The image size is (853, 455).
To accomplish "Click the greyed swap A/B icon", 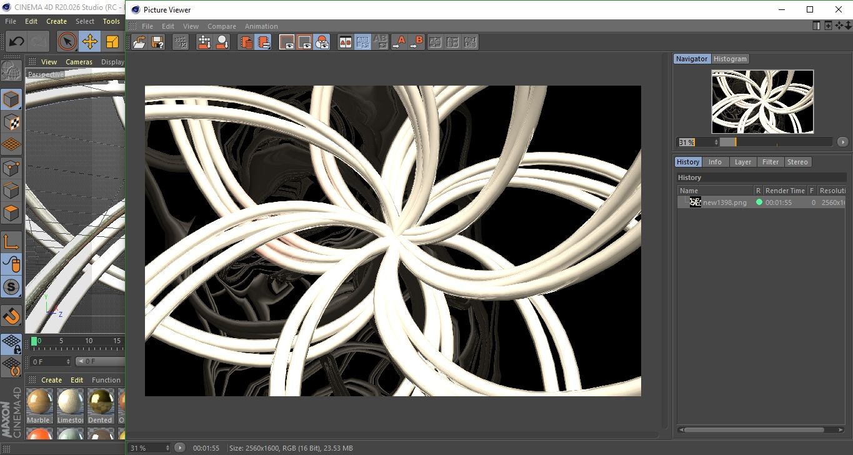I will (436, 42).
